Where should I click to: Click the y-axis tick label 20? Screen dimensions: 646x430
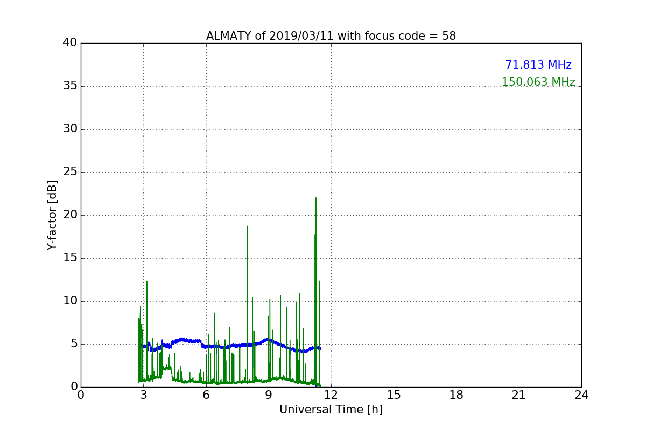point(70,215)
